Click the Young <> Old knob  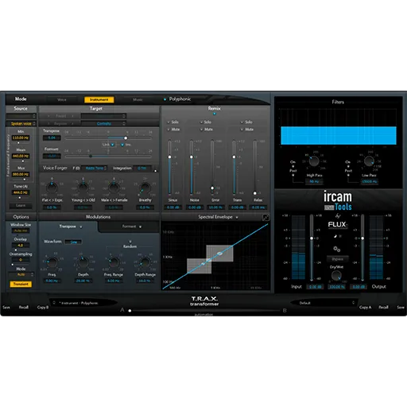(x=83, y=187)
